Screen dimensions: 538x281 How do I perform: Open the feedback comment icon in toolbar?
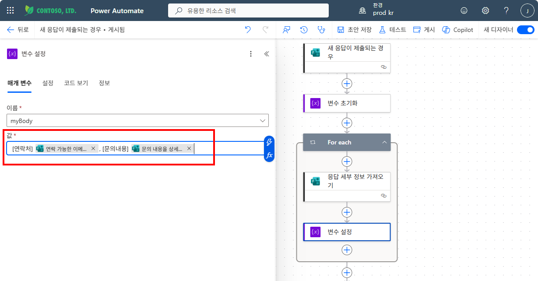[x=286, y=30]
